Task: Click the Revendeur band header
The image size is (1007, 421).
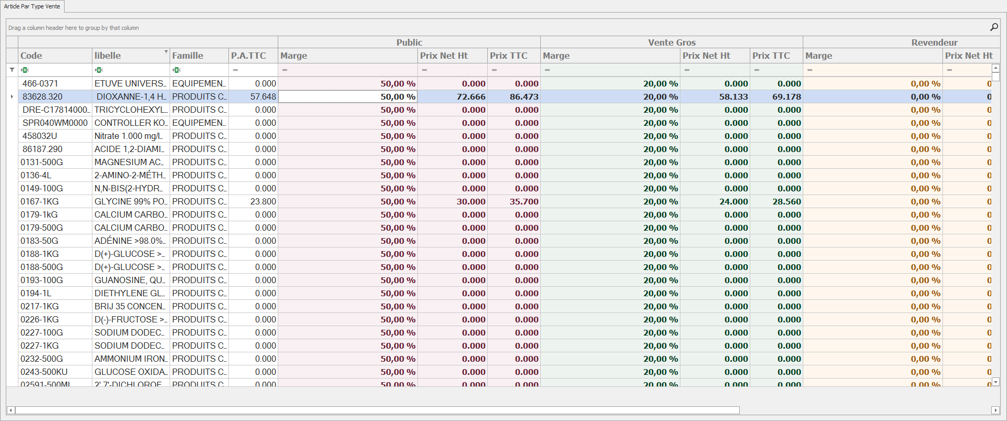Action: click(933, 42)
